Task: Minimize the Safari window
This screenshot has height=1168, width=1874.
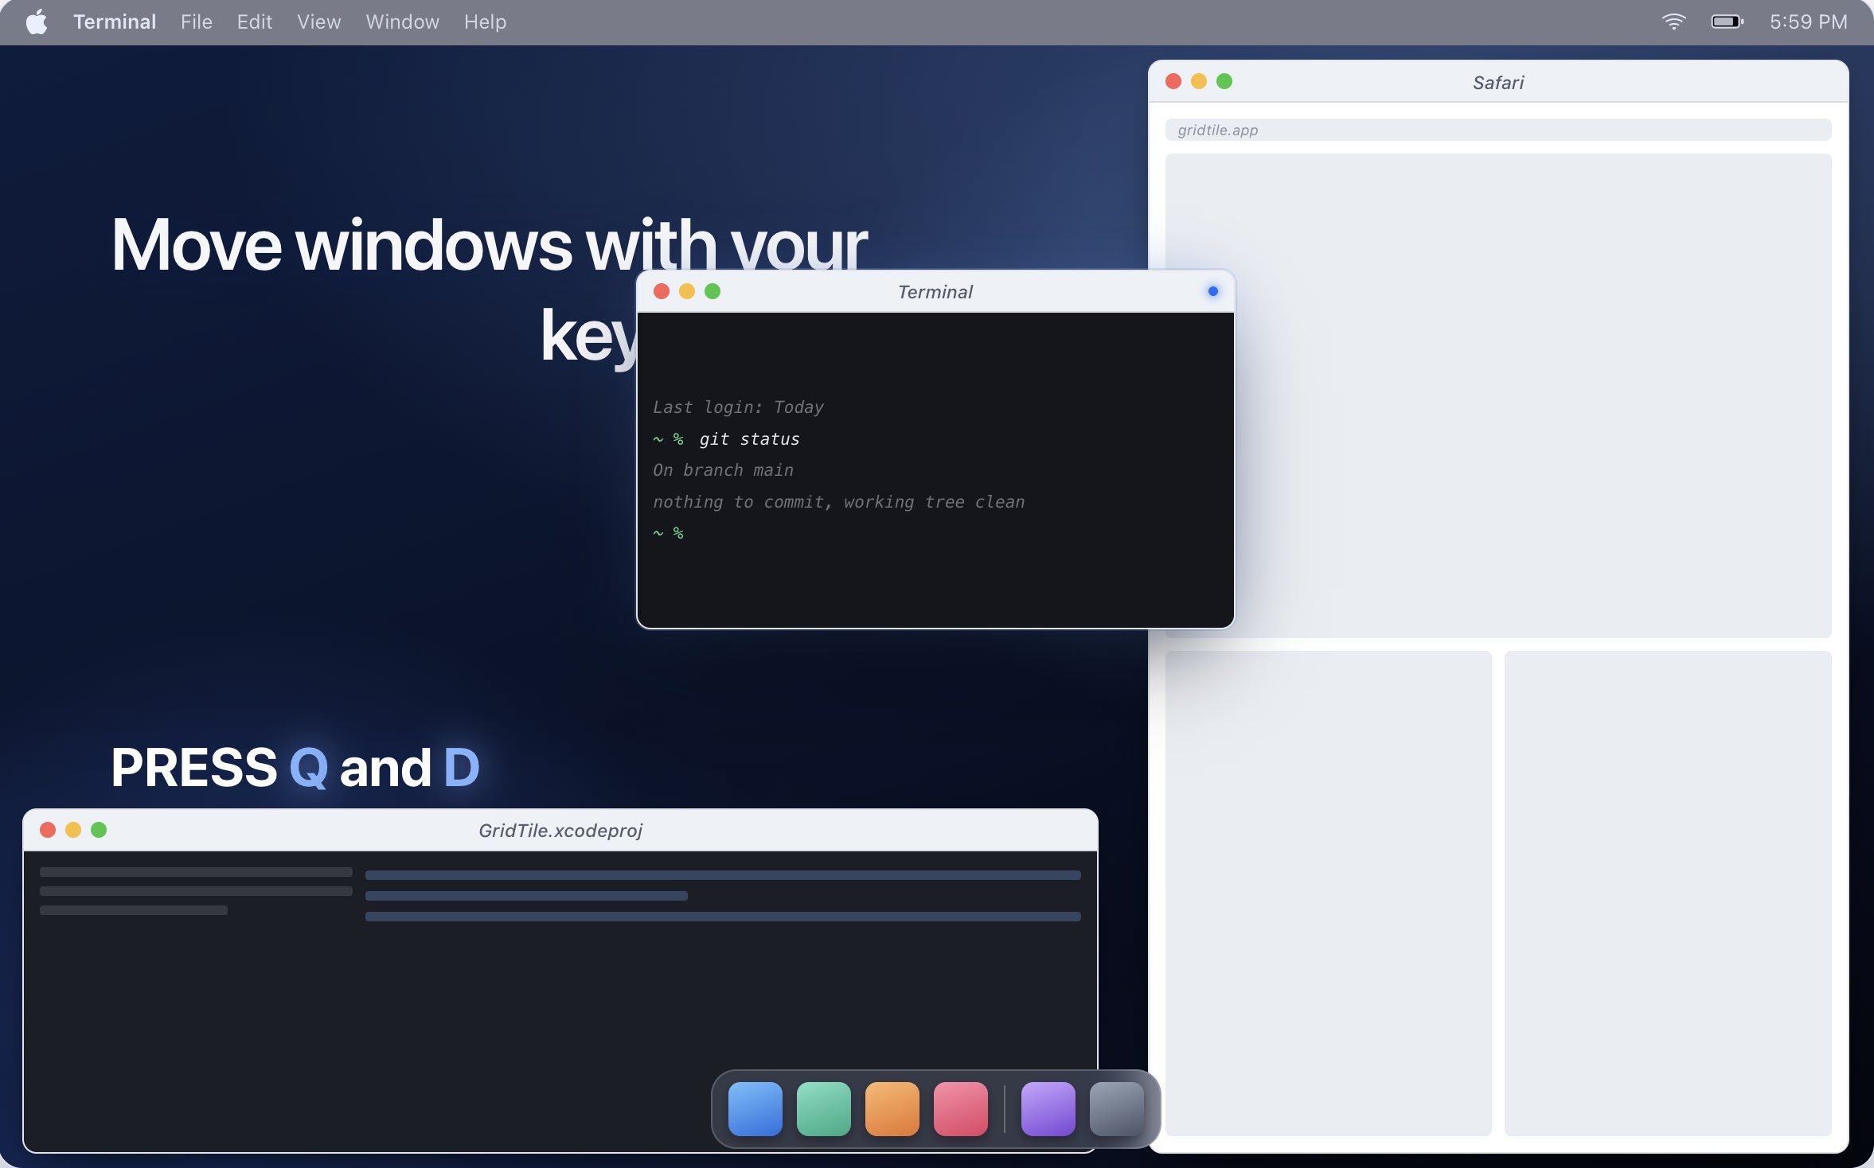Action: (x=1199, y=81)
